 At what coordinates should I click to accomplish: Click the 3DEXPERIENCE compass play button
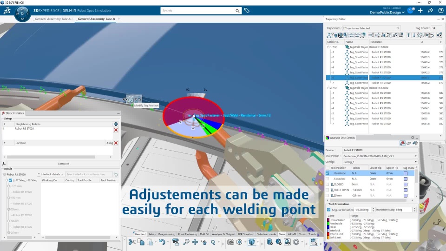tap(22, 13)
